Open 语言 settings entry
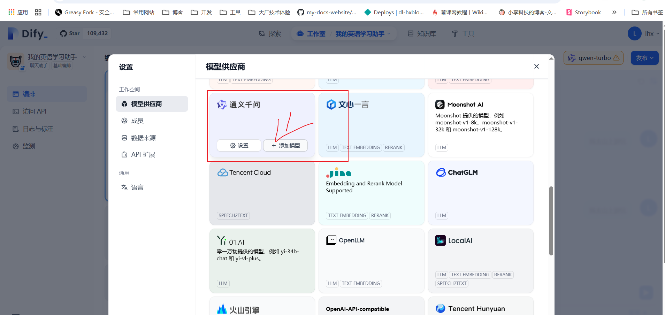Viewport: 665px width, 315px height. 137,187
